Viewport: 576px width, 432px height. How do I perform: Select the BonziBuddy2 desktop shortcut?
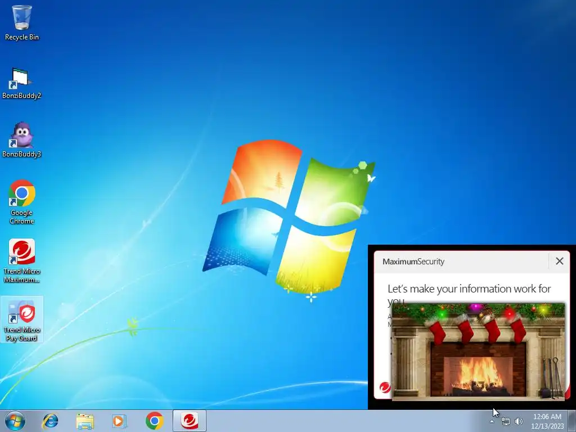pyautogui.click(x=22, y=83)
